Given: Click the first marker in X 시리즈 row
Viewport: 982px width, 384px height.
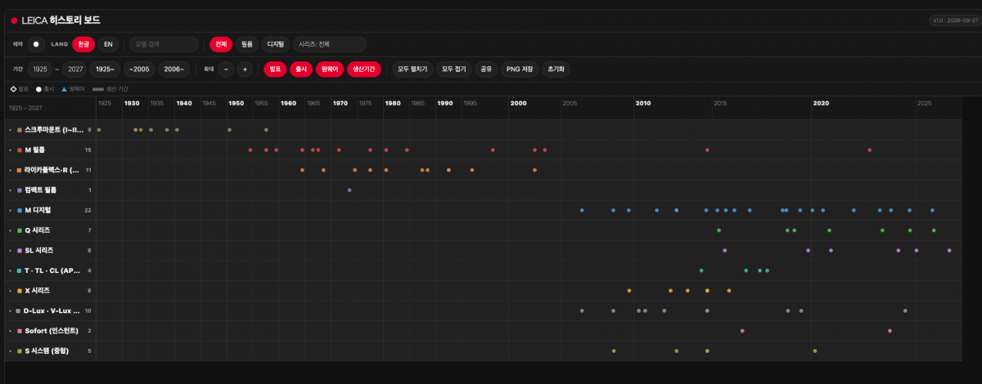Looking at the screenshot, I should (629, 291).
